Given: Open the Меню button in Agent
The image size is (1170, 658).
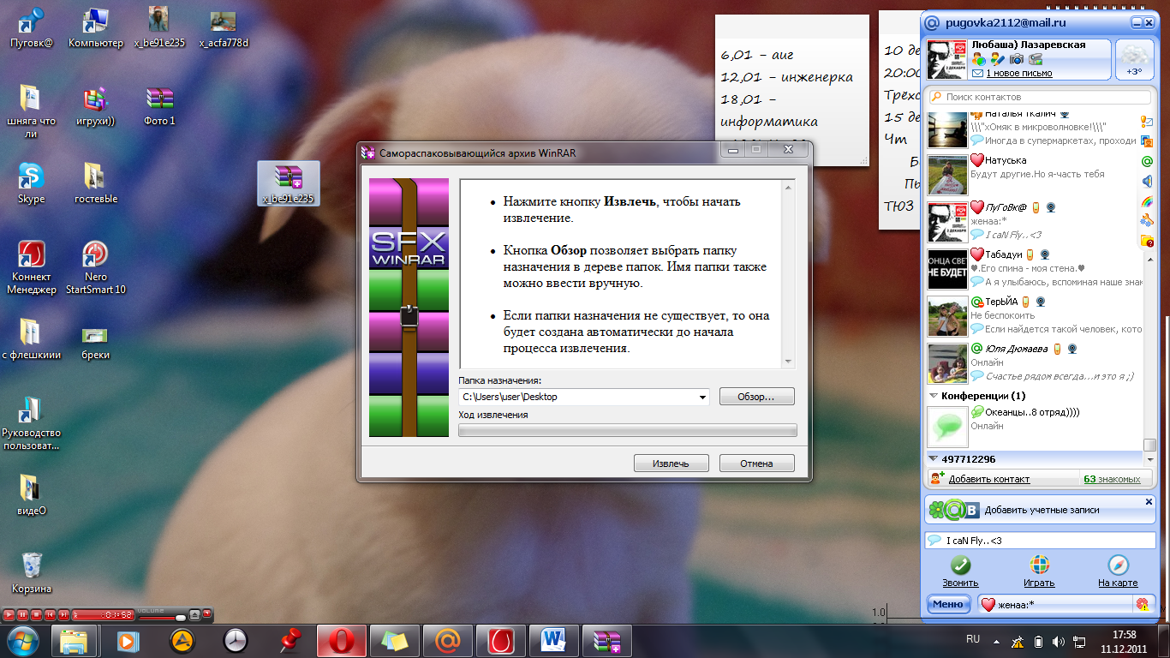Looking at the screenshot, I should (949, 604).
